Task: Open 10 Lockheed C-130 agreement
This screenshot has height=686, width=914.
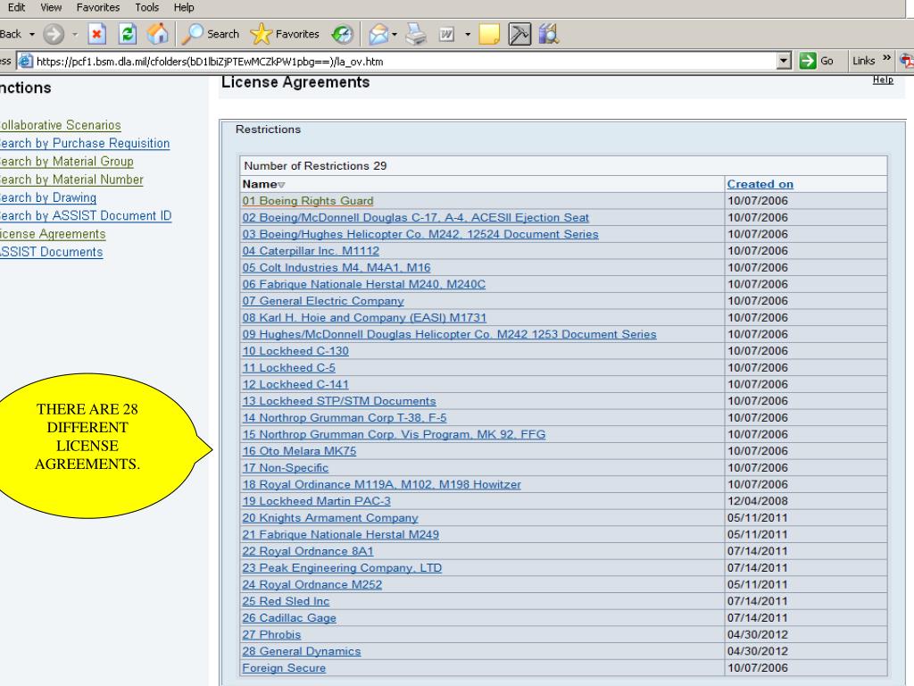Action: click(295, 351)
